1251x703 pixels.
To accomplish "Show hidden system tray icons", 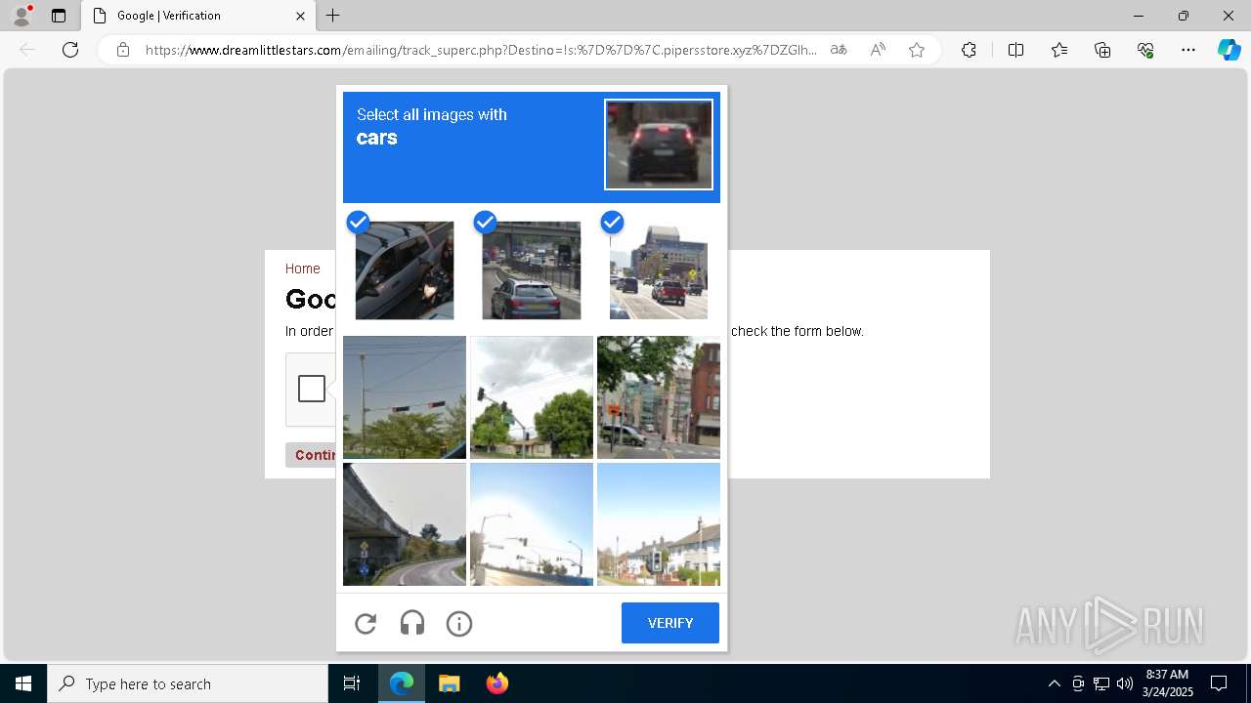I will click(1054, 683).
